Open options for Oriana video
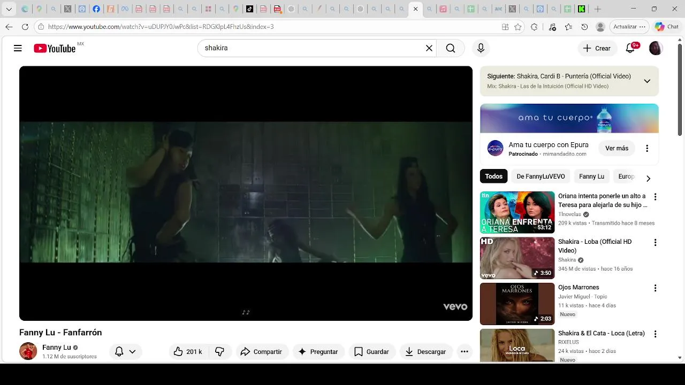 pos(655,197)
